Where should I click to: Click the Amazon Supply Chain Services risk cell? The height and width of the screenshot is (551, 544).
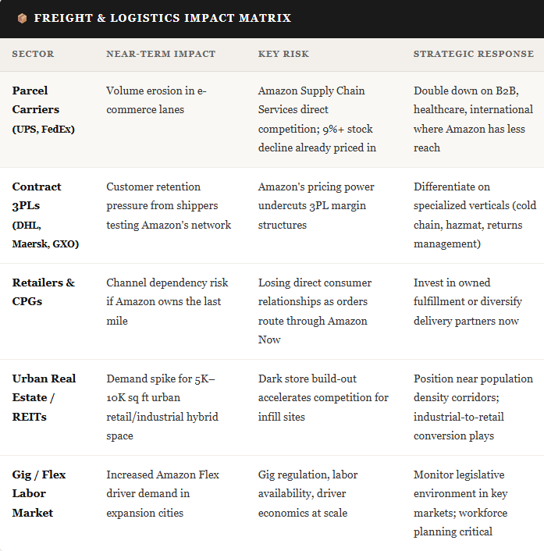click(317, 119)
